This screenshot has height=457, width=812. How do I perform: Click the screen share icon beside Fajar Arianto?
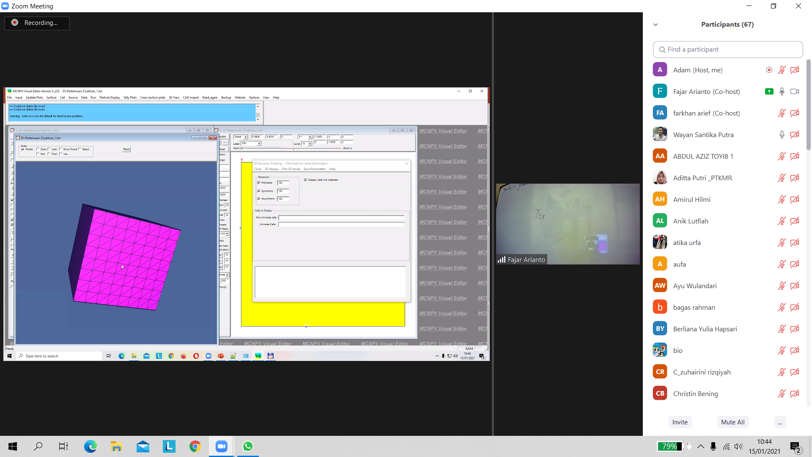[x=769, y=91]
